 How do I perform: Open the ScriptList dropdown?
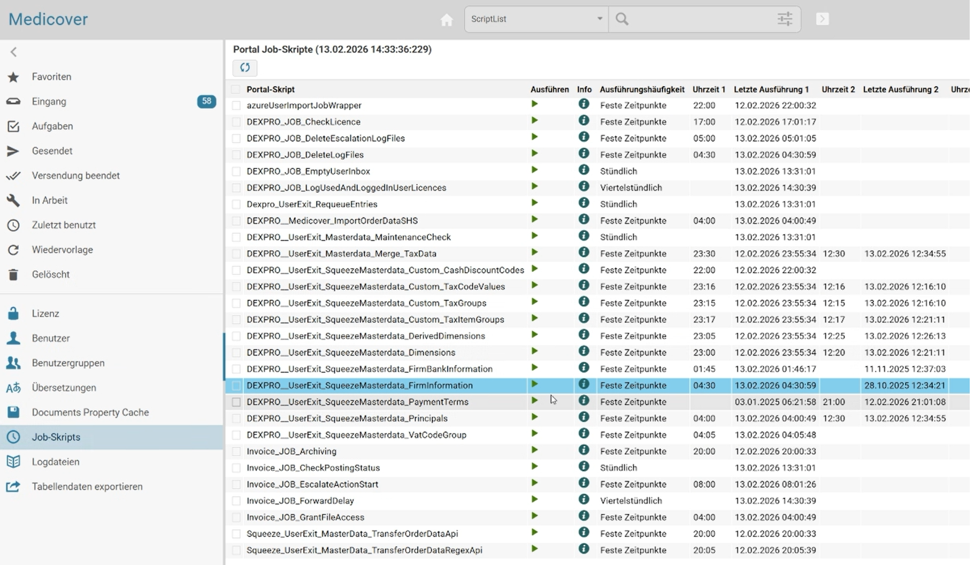536,19
